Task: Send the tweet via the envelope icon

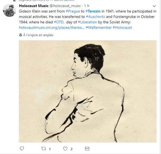Action: (x=87, y=149)
